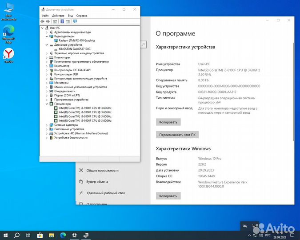The width and height of the screenshot is (300, 240).
Task: Open the blue Help icon in Device Manager toolbar
Action: click(62, 21)
